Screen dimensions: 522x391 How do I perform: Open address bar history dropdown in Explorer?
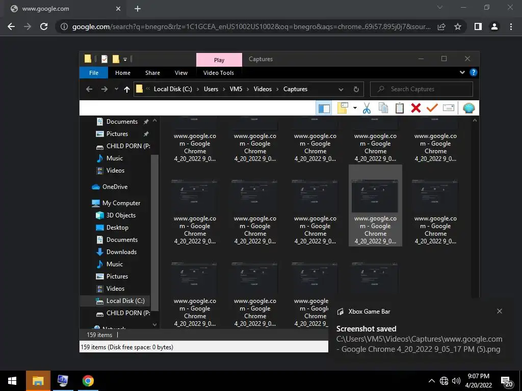(341, 90)
